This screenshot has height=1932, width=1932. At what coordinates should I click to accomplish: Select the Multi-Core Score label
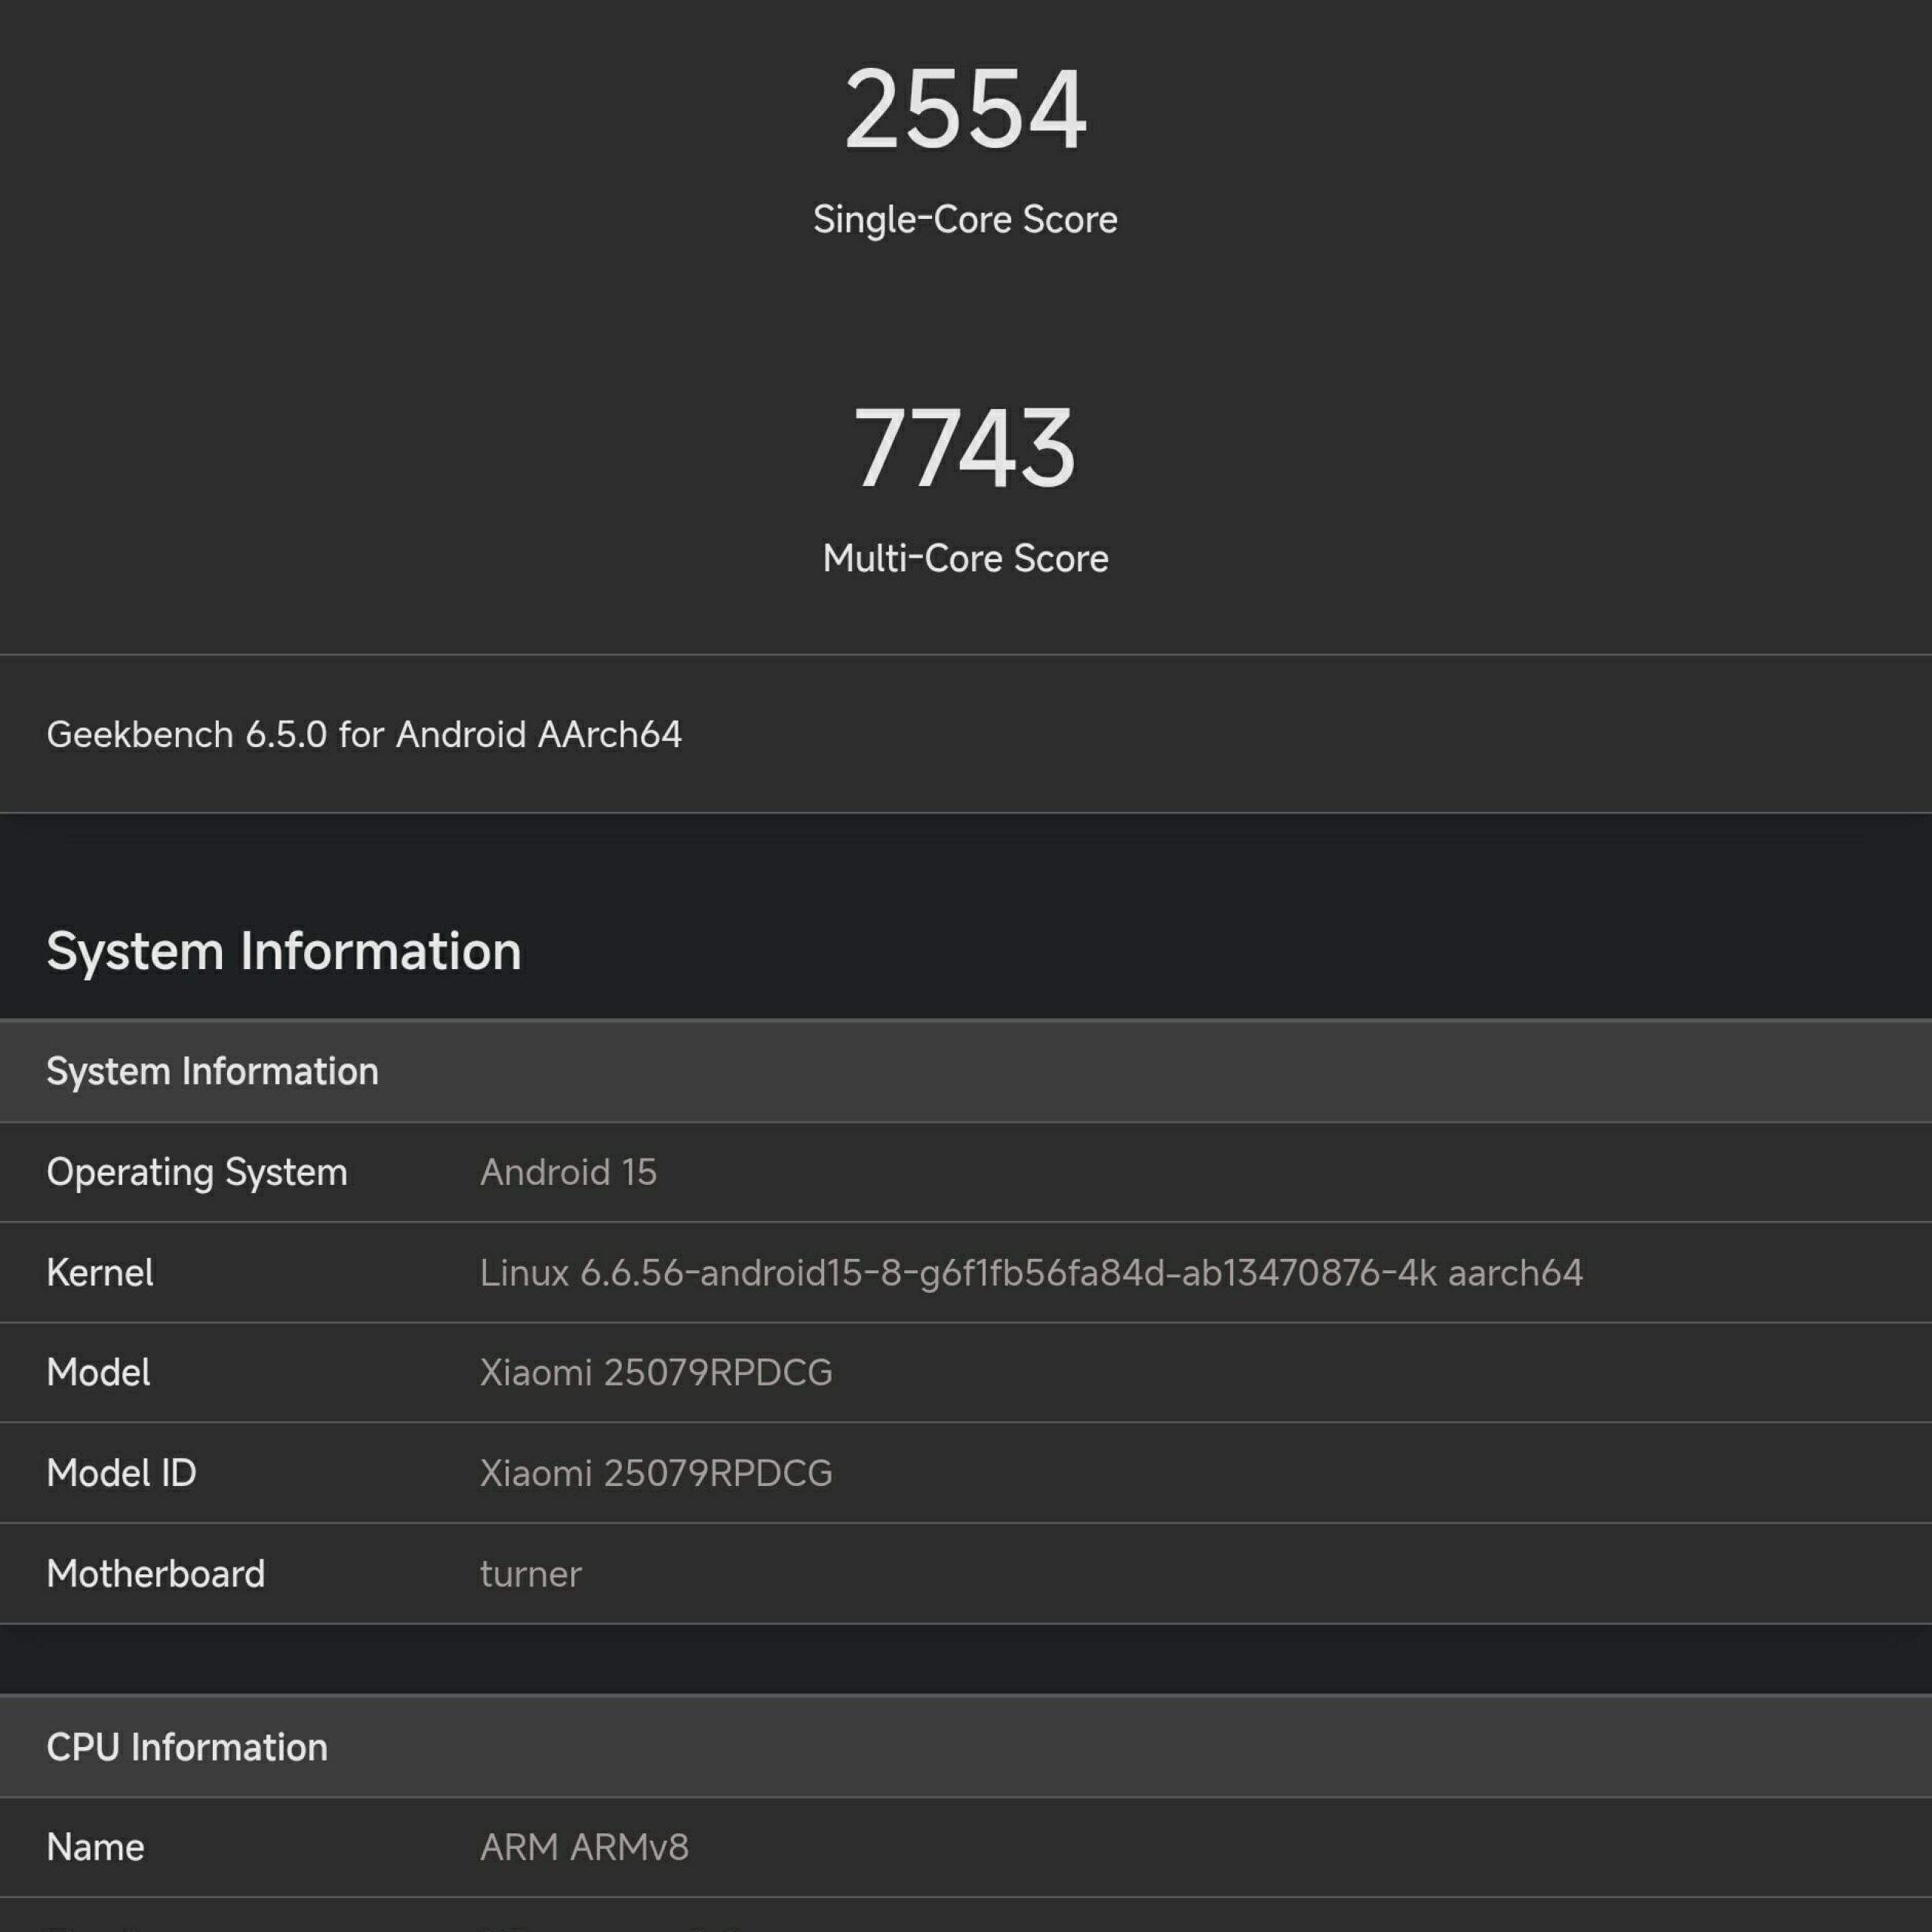(965, 558)
